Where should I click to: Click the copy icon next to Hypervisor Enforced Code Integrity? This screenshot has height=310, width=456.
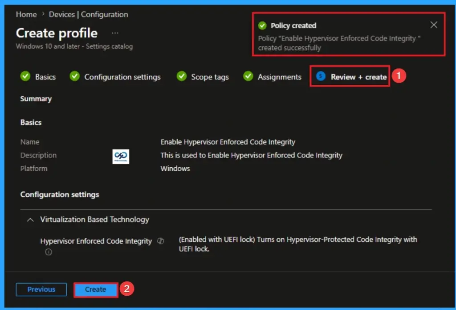(160, 241)
